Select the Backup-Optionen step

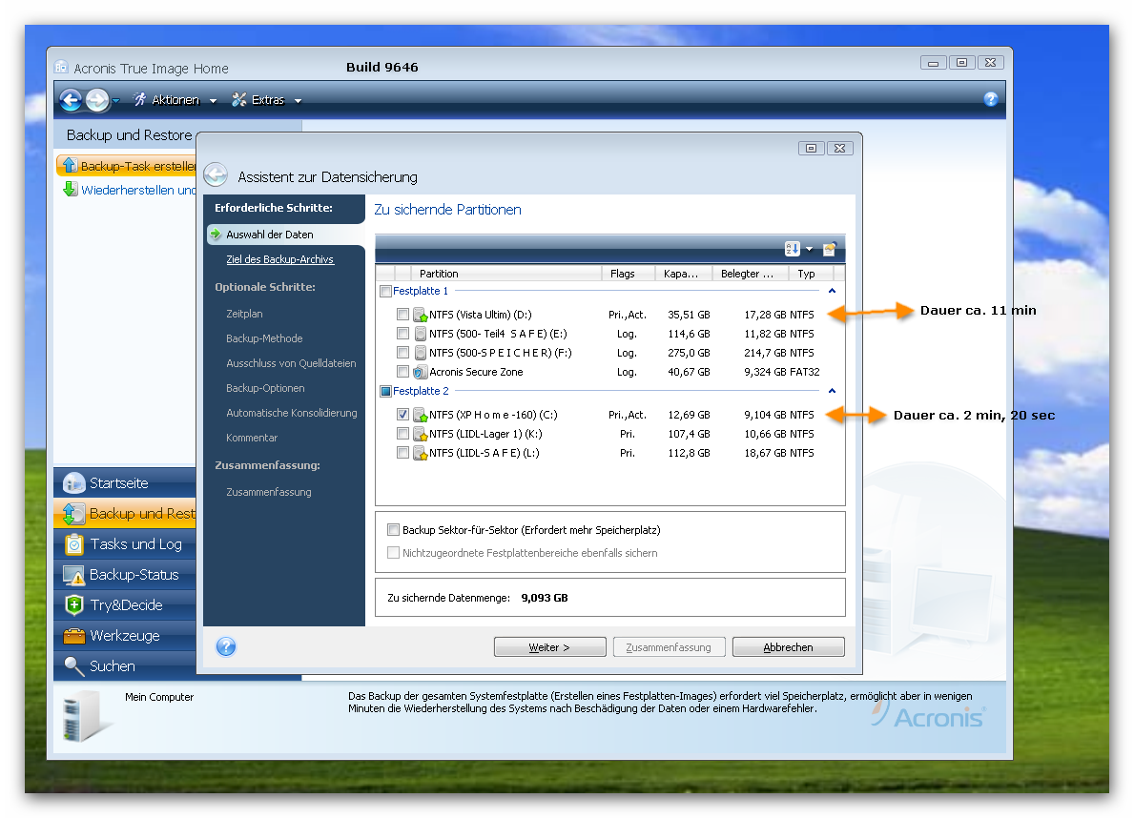coord(265,388)
